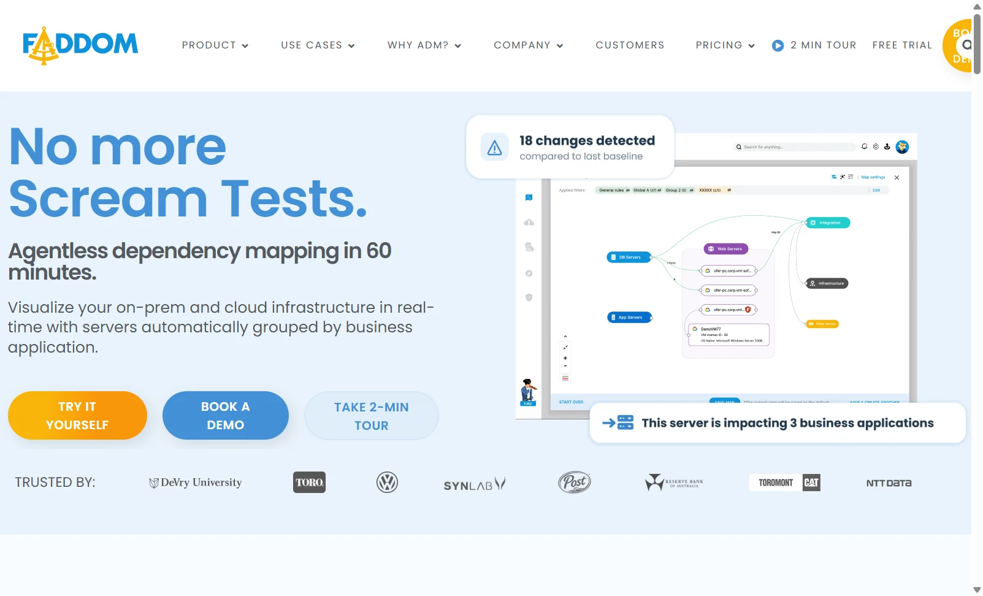
Task: Click the cloud icon in preview sidebar
Action: point(529,223)
